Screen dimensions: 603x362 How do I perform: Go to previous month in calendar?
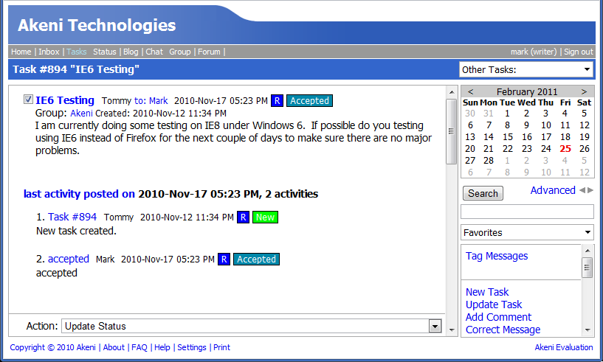(470, 91)
